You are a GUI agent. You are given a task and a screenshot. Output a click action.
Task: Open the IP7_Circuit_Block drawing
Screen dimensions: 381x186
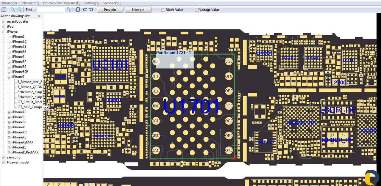pos(30,102)
